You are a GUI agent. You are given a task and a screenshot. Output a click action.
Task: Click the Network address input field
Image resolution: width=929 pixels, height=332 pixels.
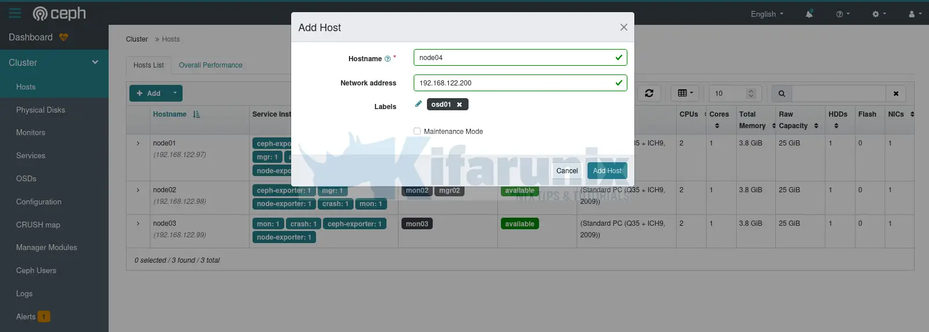point(514,83)
